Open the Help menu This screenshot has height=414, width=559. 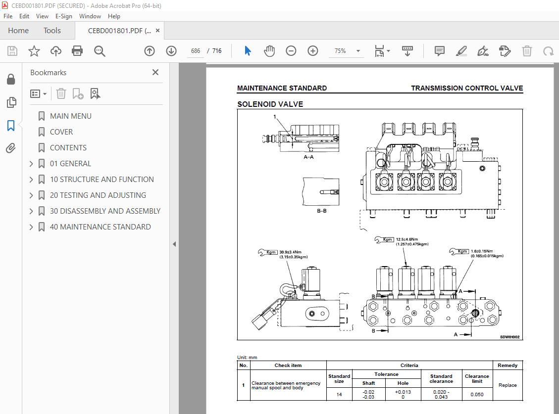(114, 16)
